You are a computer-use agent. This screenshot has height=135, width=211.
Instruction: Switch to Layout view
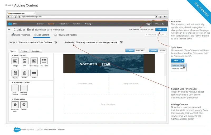[x=130, y=50]
